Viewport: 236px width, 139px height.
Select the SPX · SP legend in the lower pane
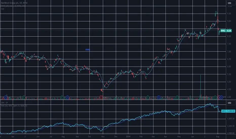pos(4,103)
